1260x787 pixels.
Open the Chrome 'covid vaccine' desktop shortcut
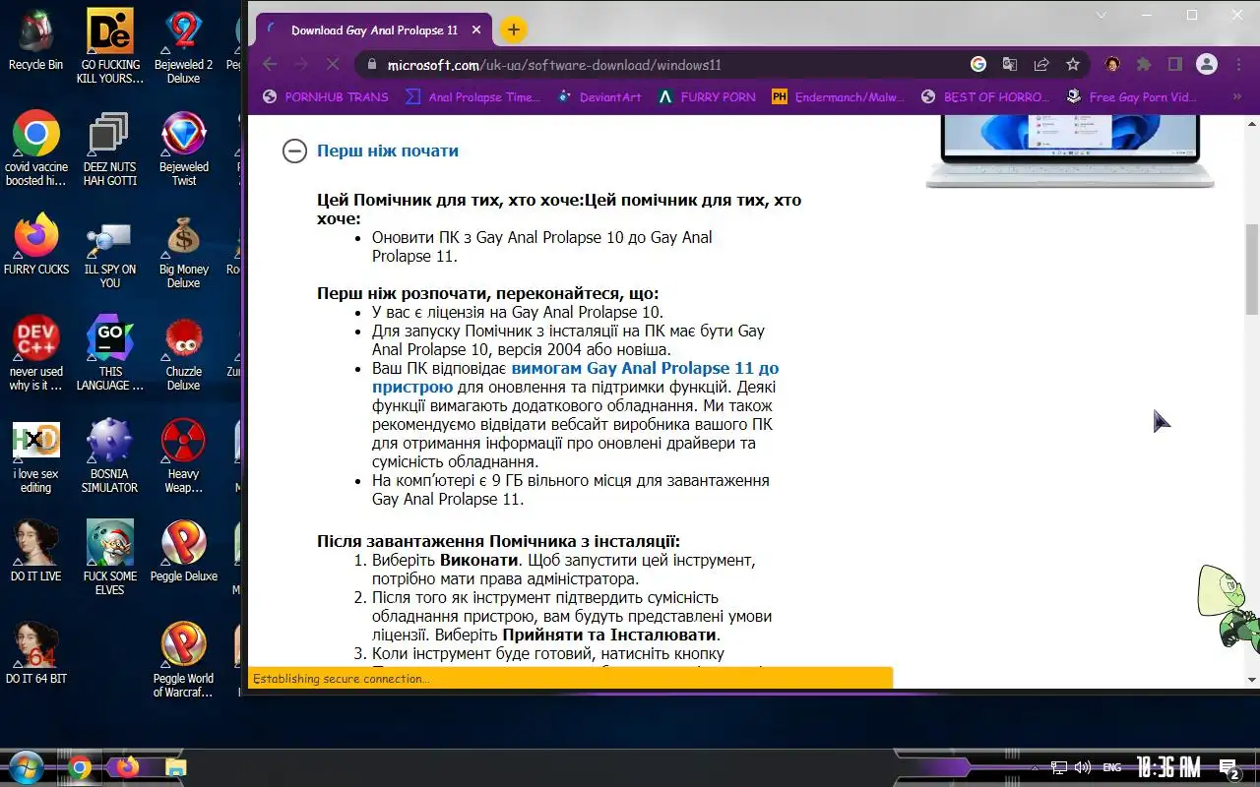[36, 148]
